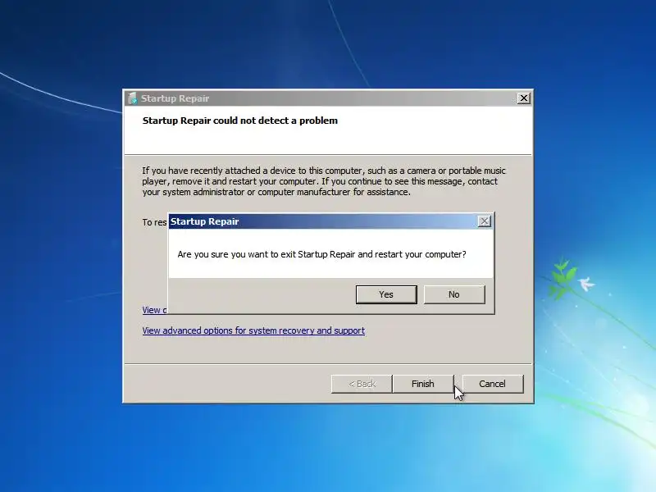
Task: Open advanced options for system recovery link
Action: [253, 330]
